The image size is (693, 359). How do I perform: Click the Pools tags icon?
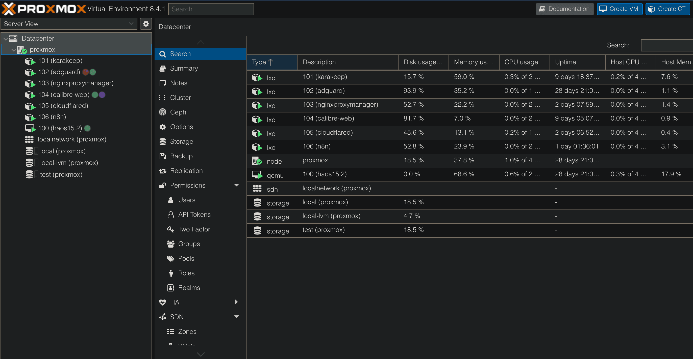pos(170,259)
